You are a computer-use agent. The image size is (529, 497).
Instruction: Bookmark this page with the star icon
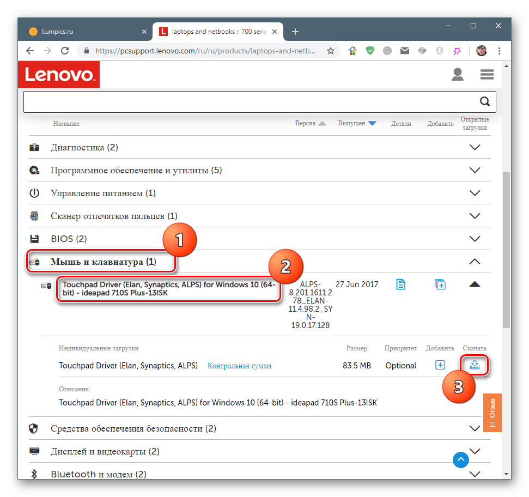tap(331, 51)
